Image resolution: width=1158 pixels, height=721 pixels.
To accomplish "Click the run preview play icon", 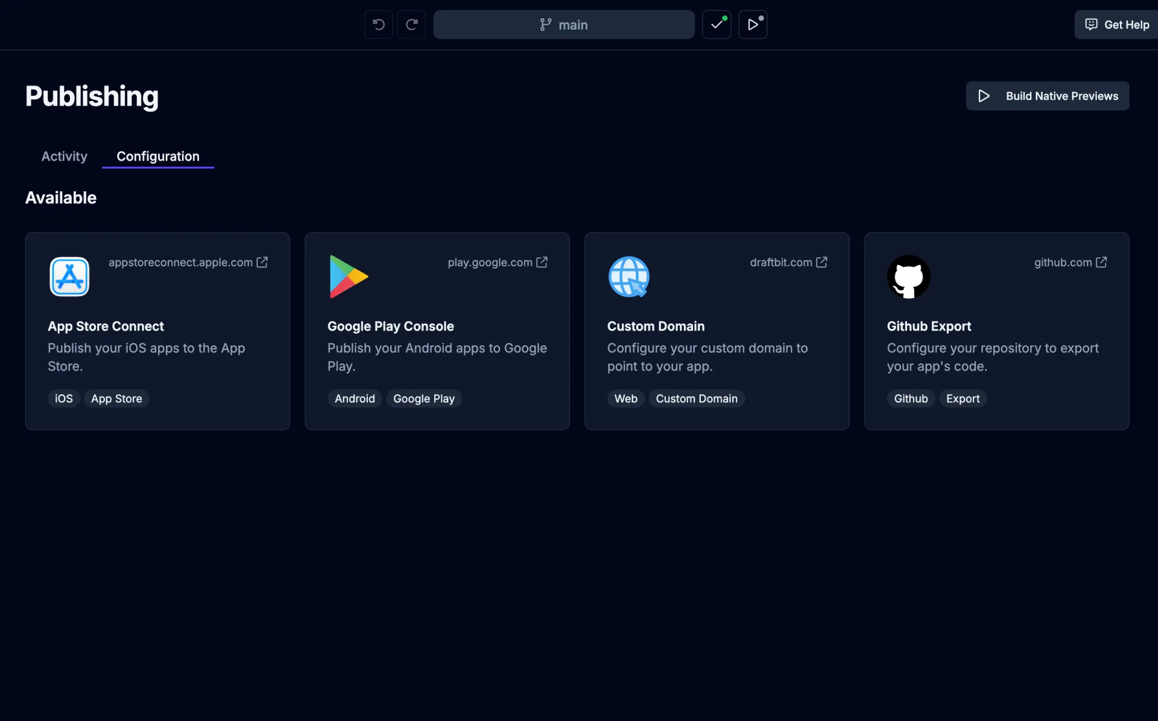I will 753,24.
